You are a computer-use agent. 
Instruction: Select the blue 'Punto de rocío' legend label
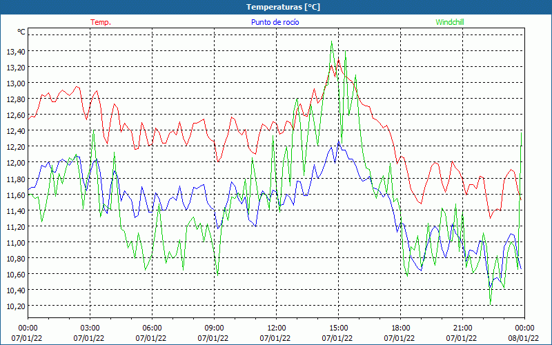tap(275, 22)
